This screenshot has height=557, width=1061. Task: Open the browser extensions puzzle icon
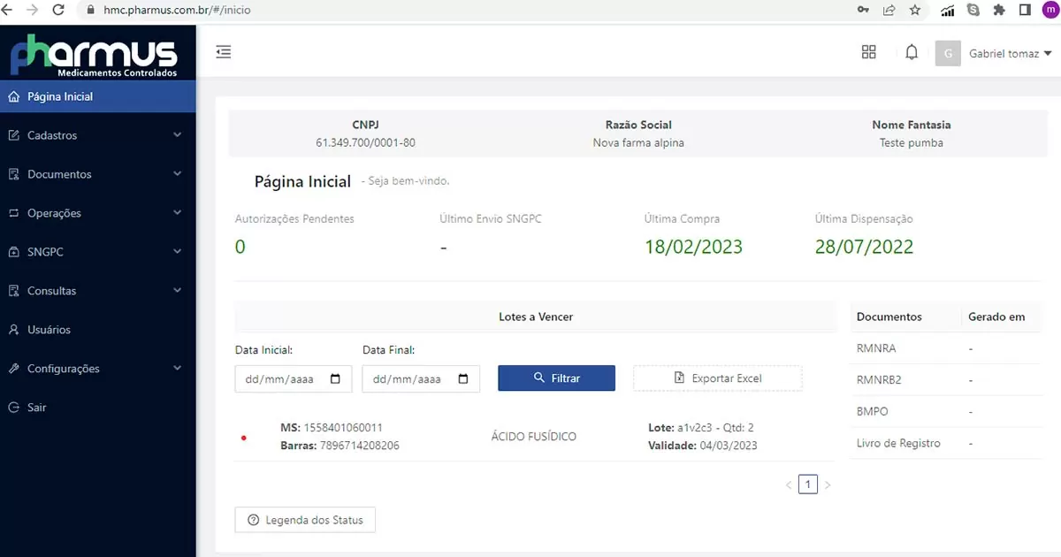coord(999,11)
